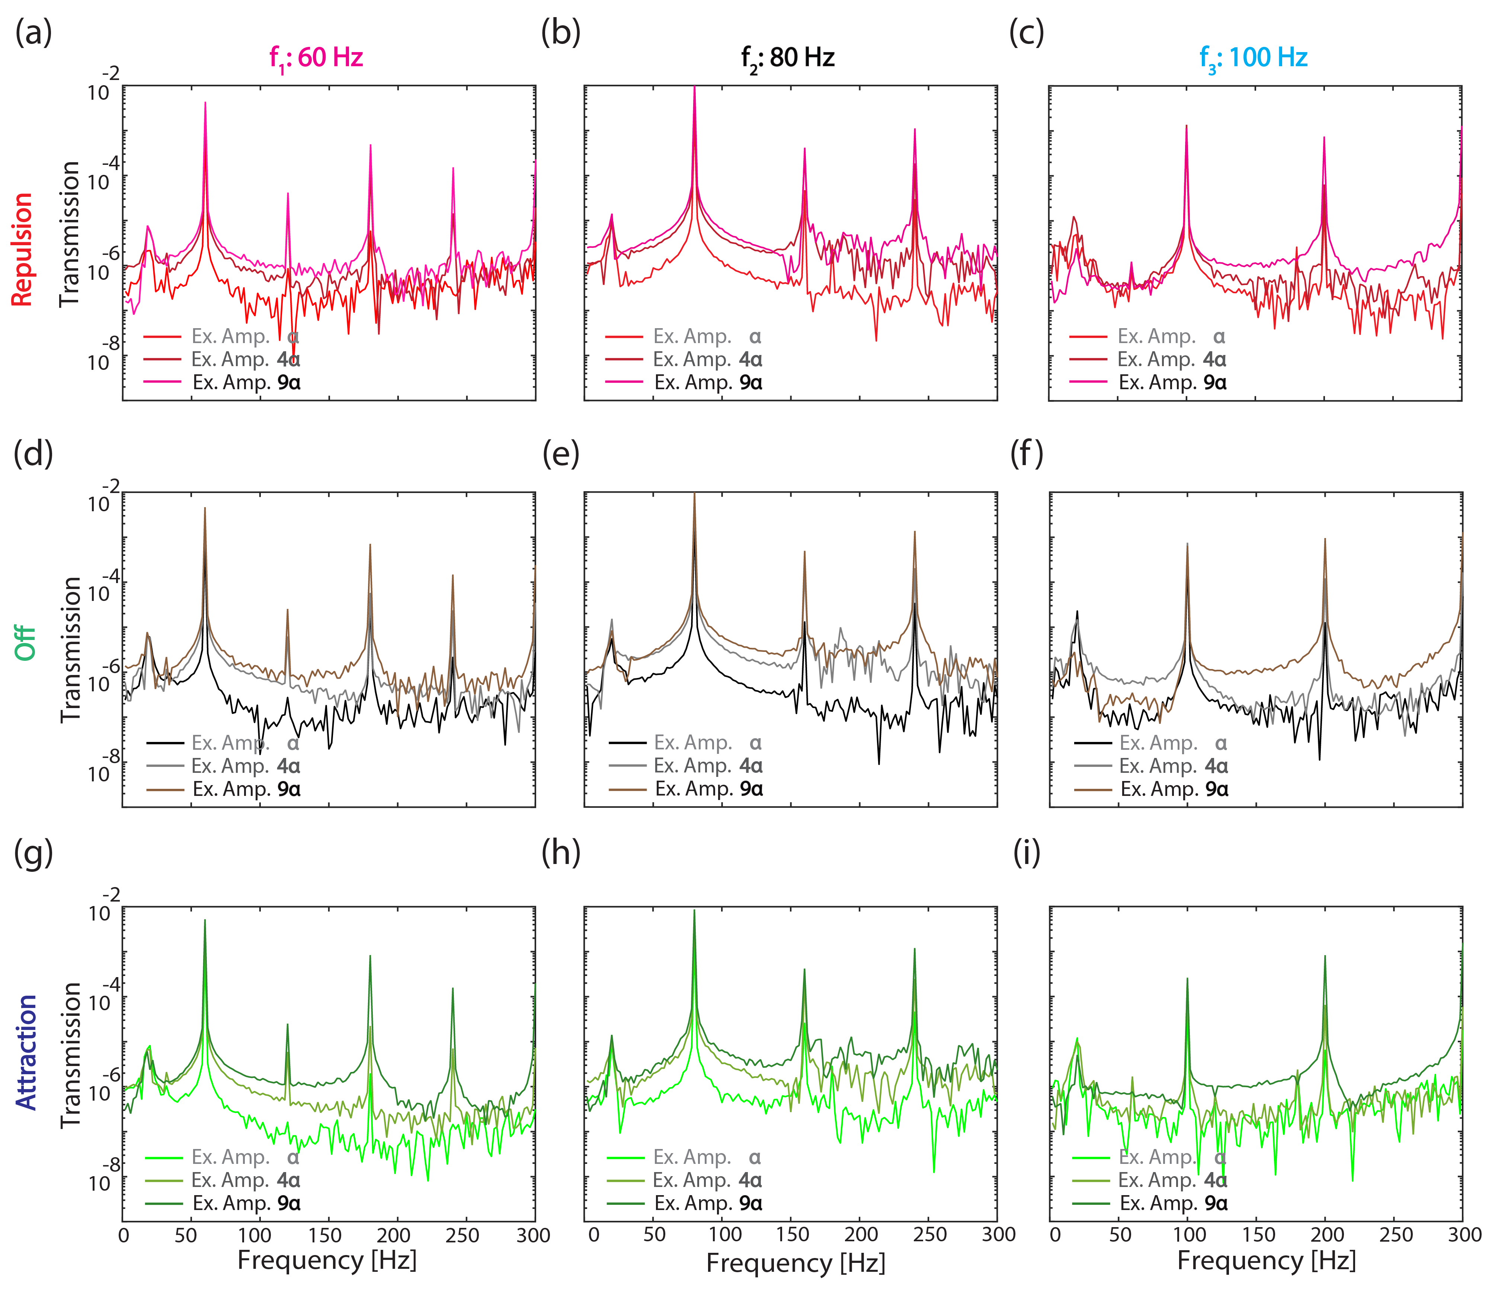The image size is (1495, 1293).
Task: Click x-axis tick 150 below panel (g)
Action: pyautogui.click(x=325, y=1235)
